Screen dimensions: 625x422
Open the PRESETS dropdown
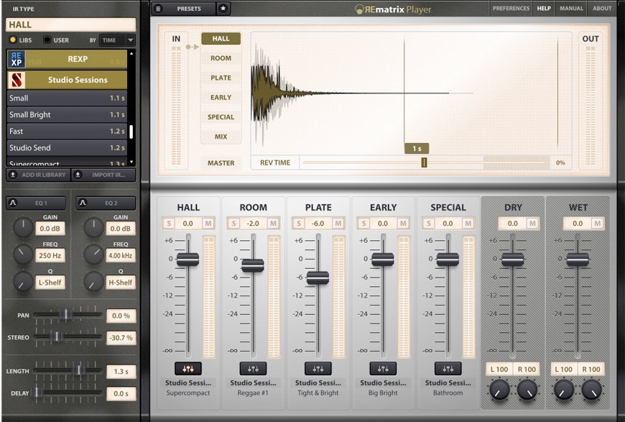(189, 9)
